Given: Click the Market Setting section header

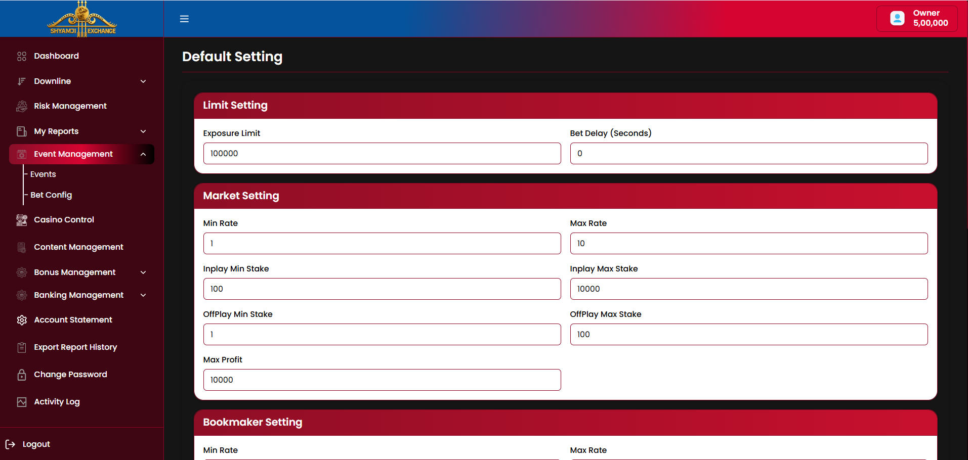Looking at the screenshot, I should 566,196.
